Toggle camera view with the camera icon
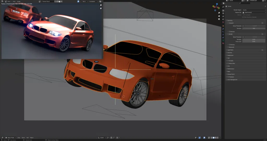267x141 pixels. (x=219, y=19)
